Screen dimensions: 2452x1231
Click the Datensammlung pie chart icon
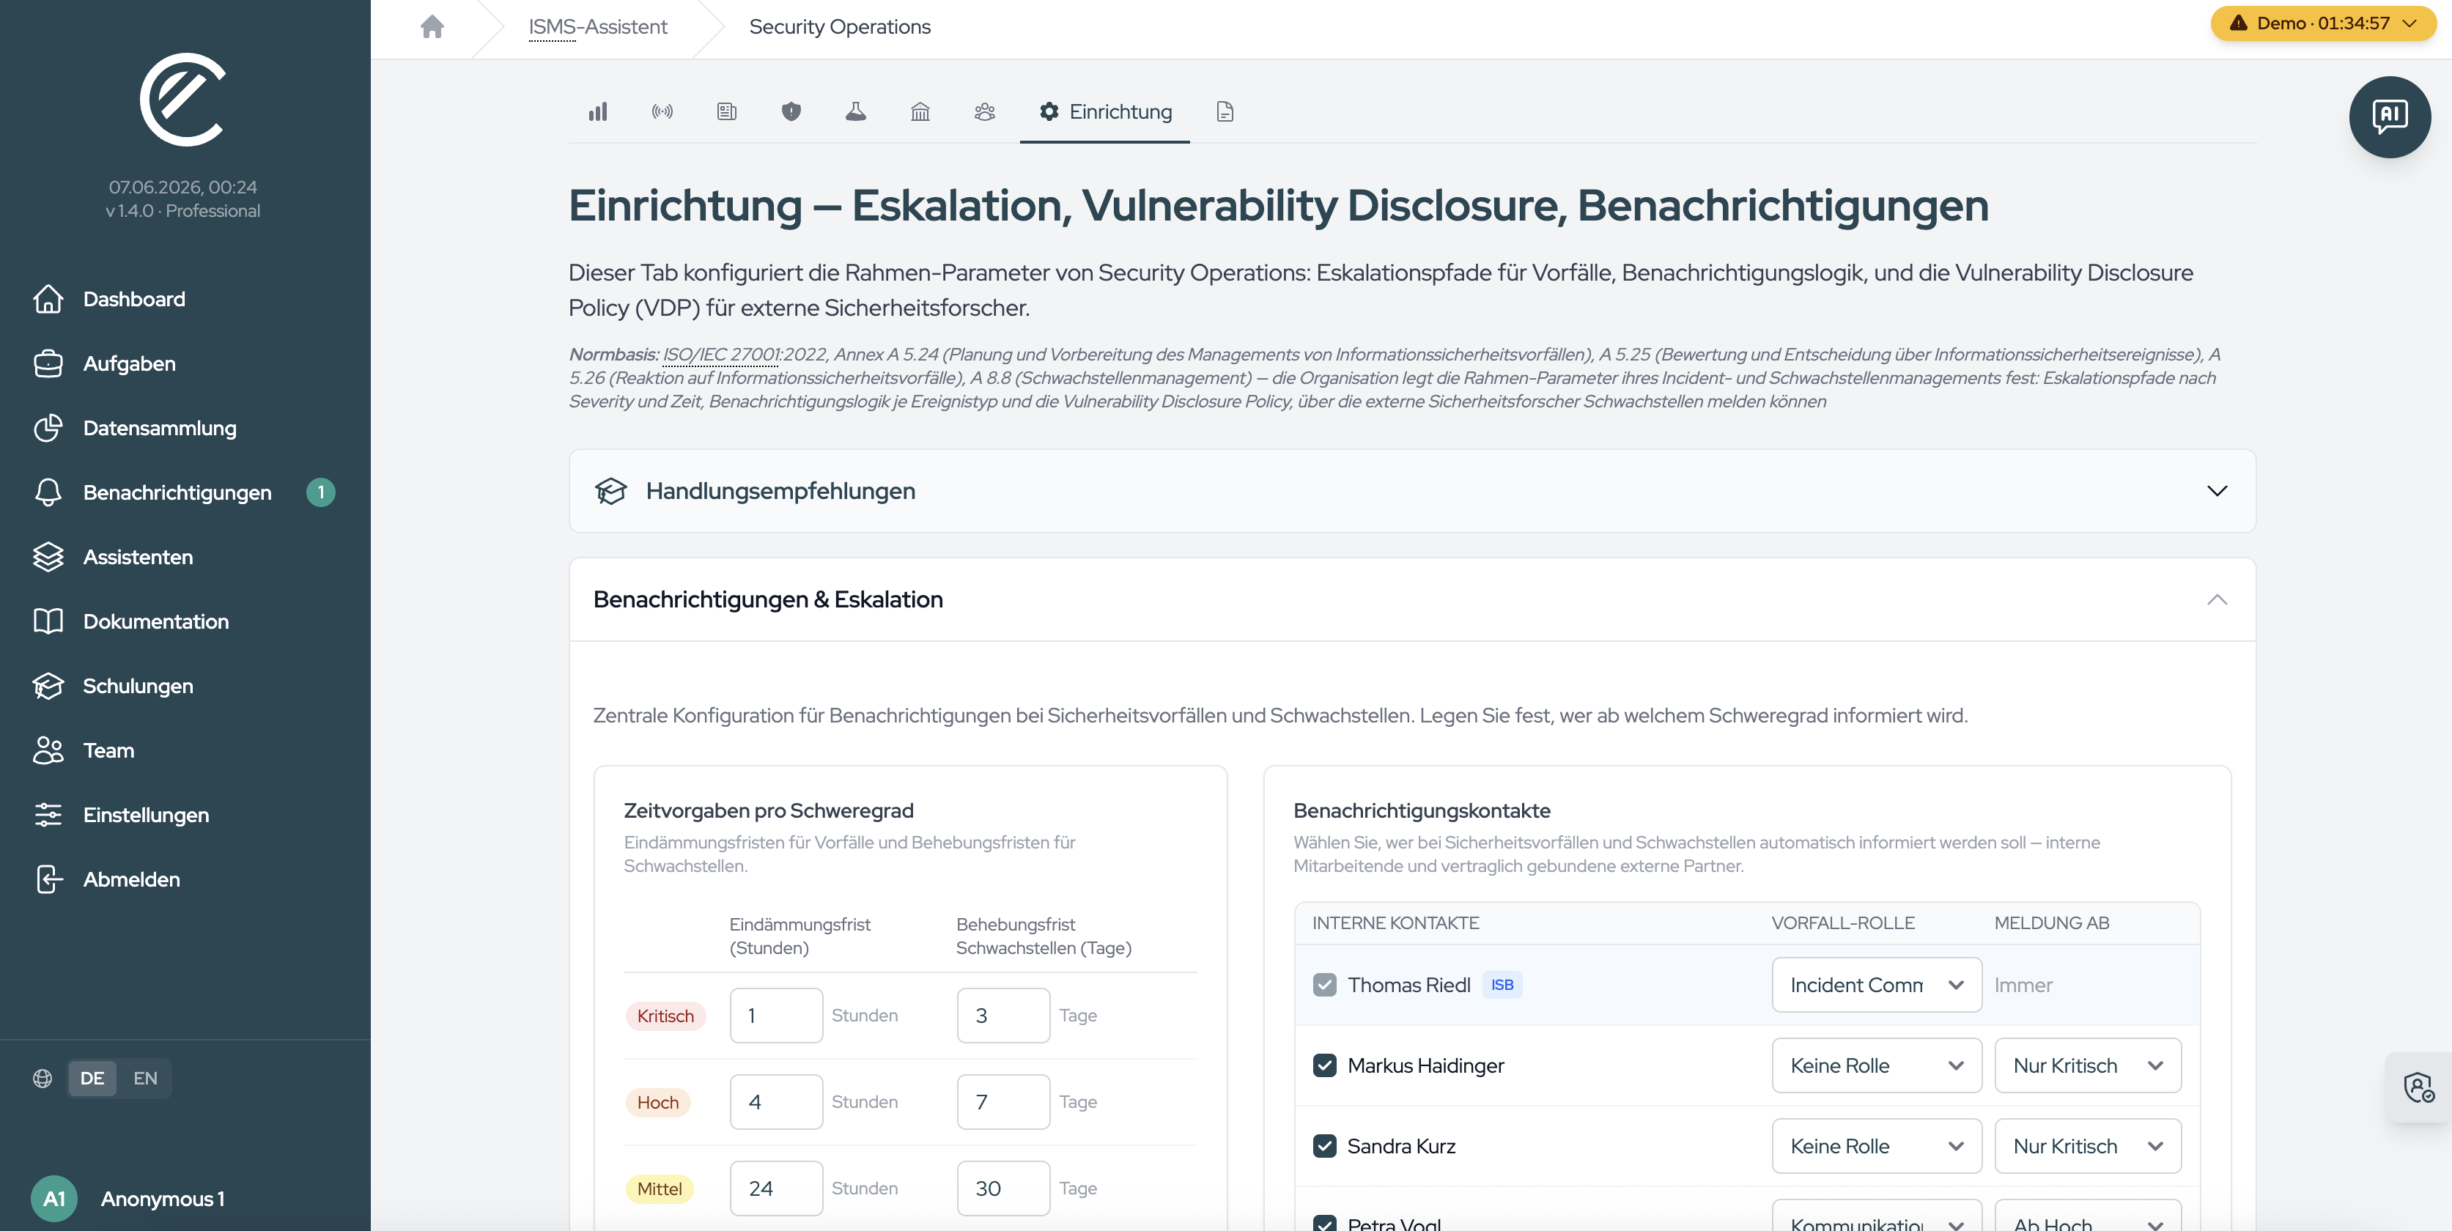[x=48, y=429]
